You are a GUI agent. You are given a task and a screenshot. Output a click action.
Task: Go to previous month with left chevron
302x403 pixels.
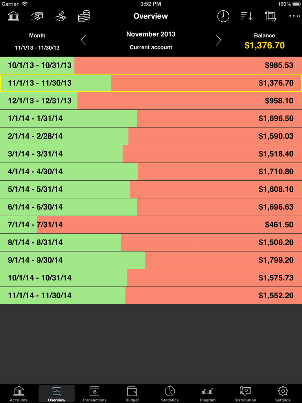click(83, 40)
